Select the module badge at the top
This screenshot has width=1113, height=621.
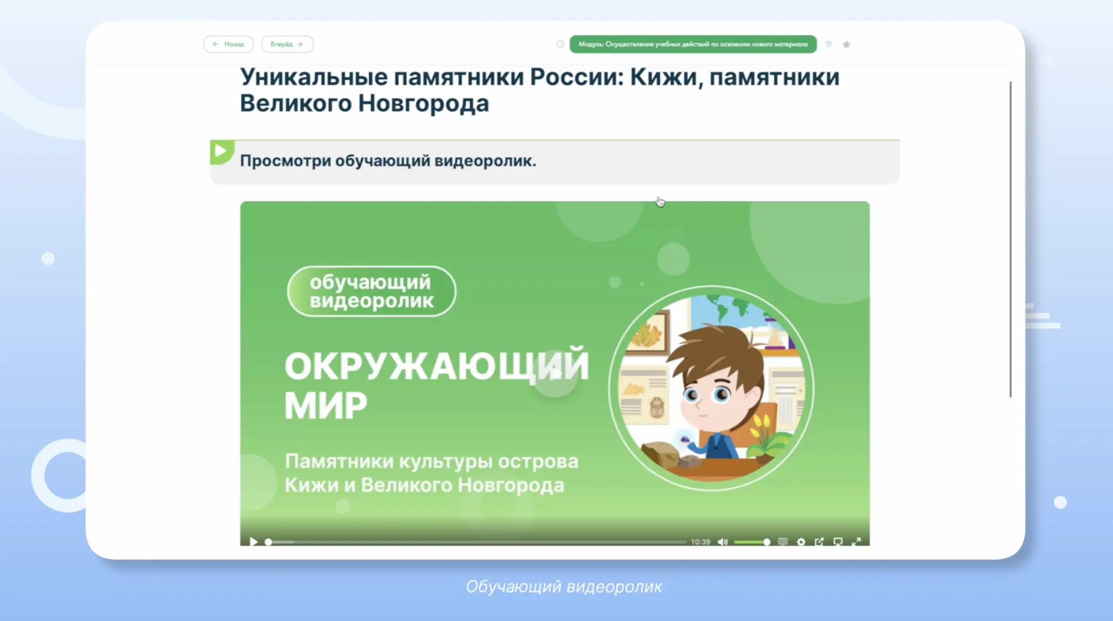[x=692, y=44]
